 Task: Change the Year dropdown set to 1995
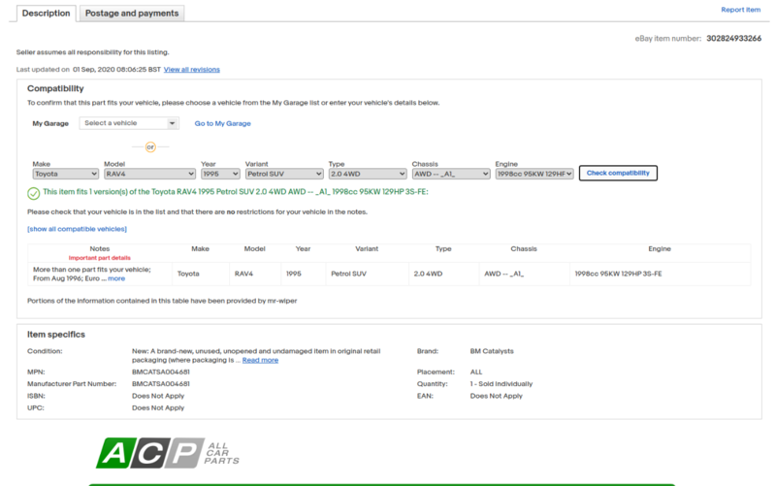click(x=221, y=175)
